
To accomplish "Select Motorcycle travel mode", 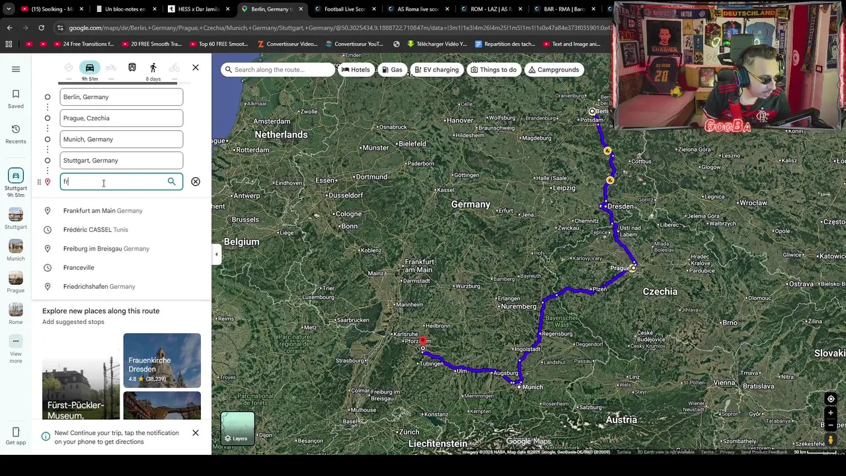I will click(111, 68).
